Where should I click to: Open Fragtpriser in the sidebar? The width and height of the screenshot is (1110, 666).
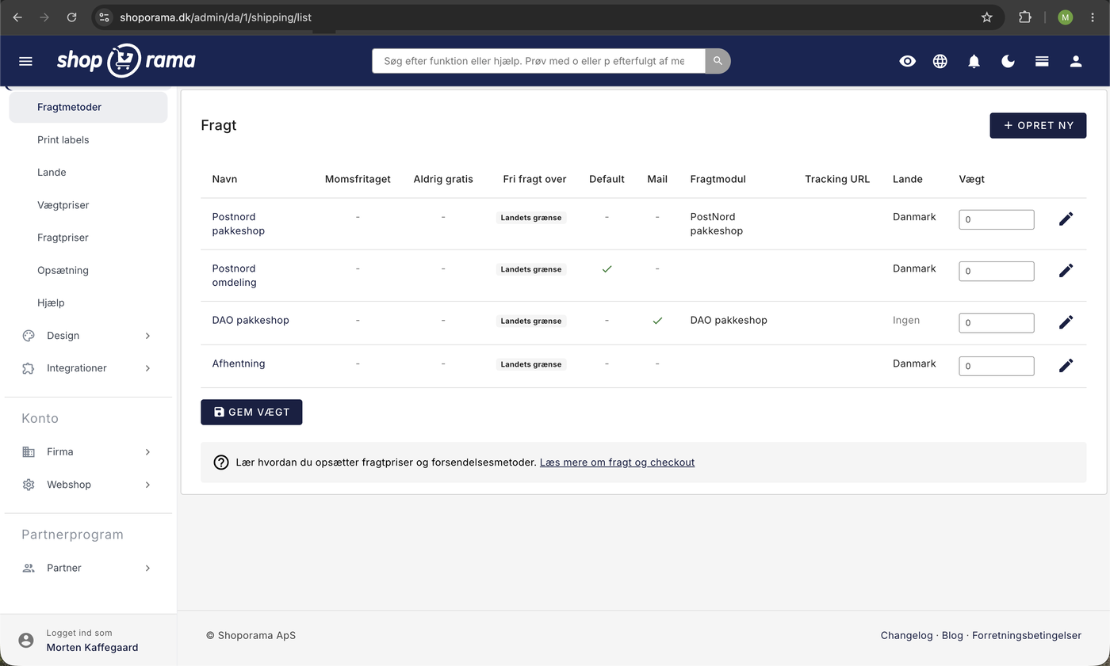[x=63, y=238]
